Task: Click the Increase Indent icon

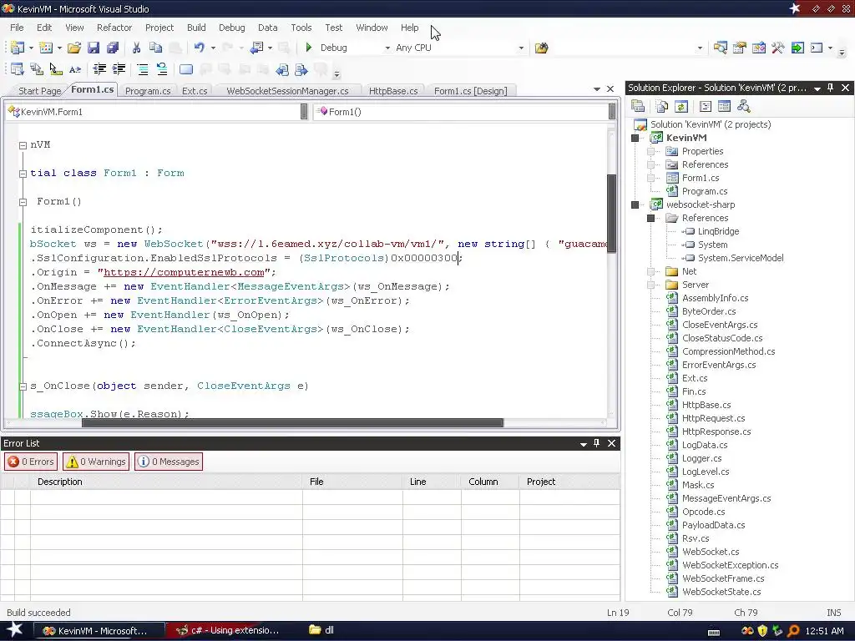Action: (x=119, y=69)
